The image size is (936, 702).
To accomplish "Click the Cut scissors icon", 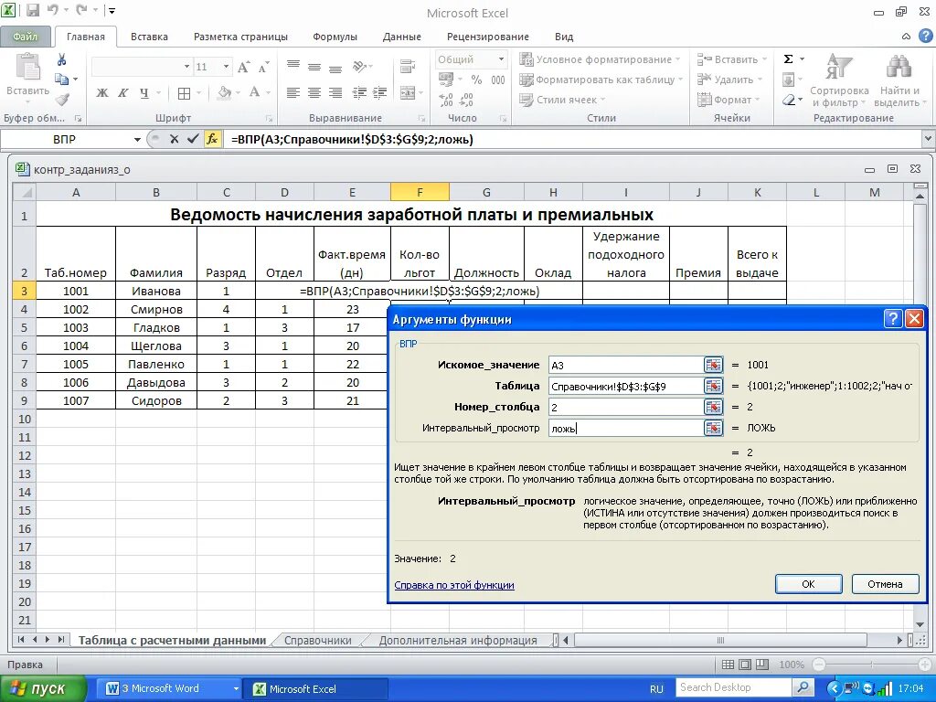I will 61,59.
